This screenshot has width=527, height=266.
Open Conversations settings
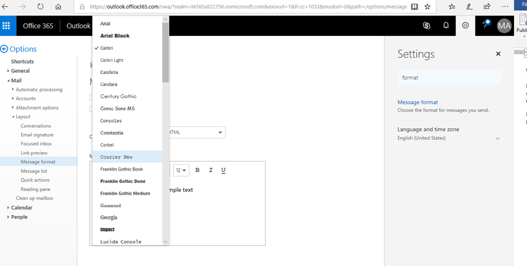coord(35,126)
